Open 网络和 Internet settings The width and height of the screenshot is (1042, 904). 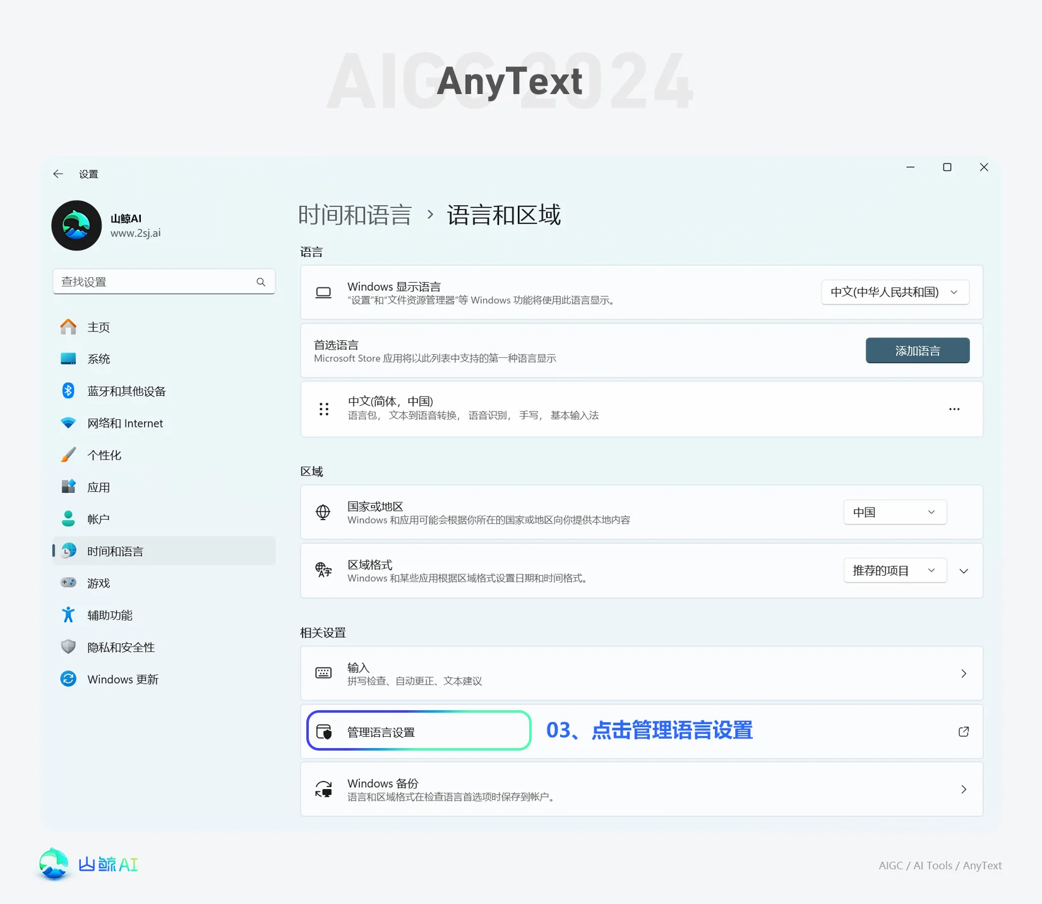(x=164, y=423)
